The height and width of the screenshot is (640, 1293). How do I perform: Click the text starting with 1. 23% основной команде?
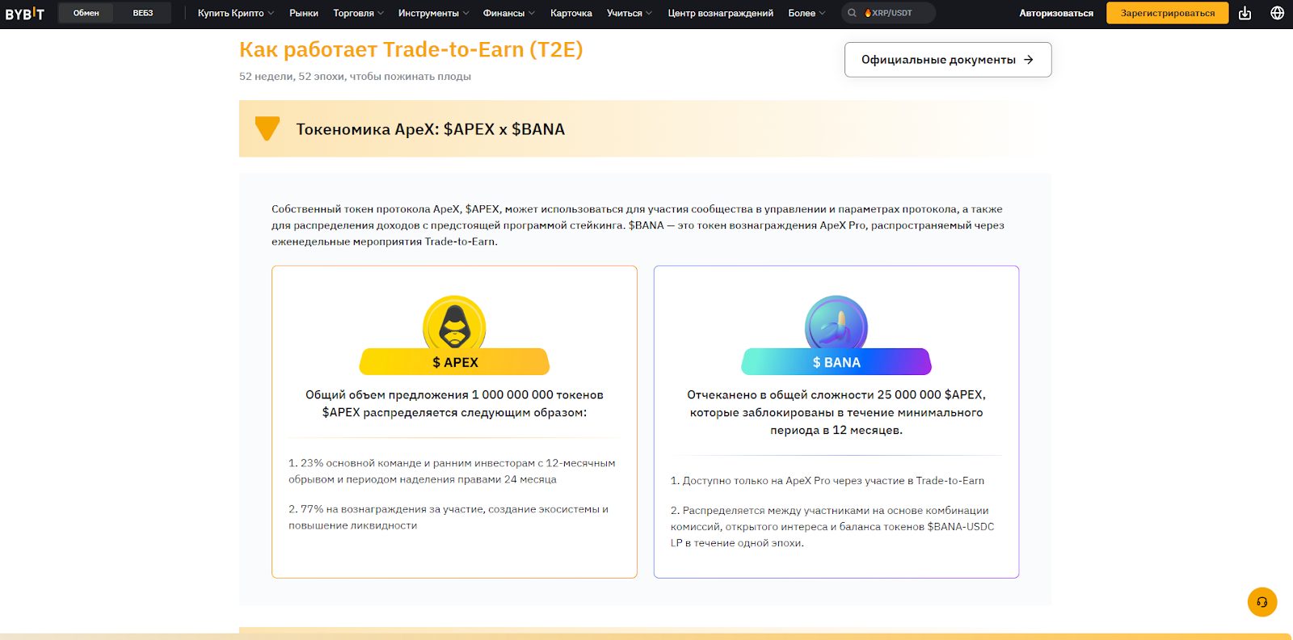[452, 471]
